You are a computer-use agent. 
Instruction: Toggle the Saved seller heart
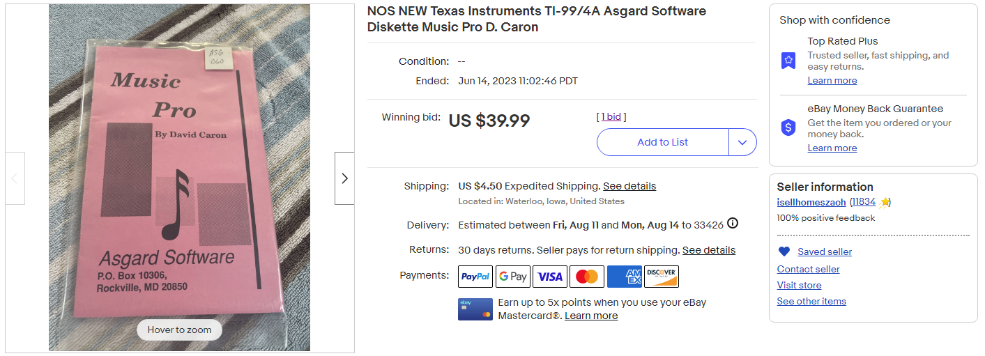click(784, 251)
